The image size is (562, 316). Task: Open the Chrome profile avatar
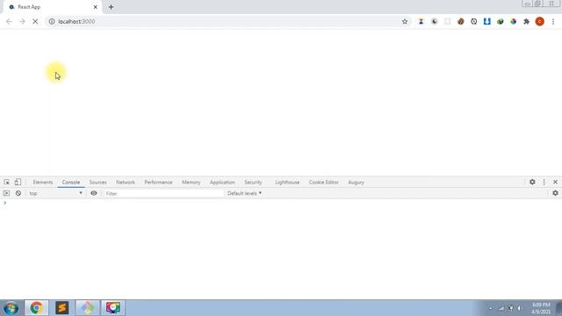click(x=539, y=21)
